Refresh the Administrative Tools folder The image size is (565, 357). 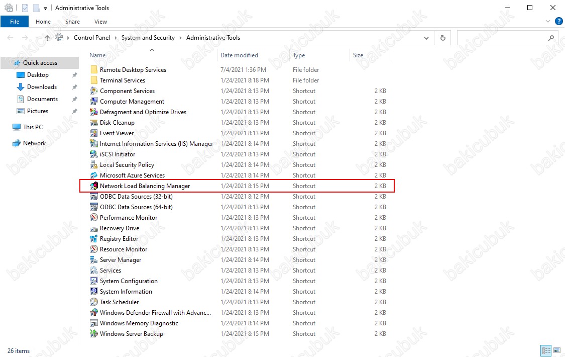(x=443, y=38)
